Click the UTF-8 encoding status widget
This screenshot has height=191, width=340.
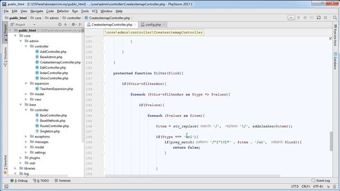click(318, 186)
